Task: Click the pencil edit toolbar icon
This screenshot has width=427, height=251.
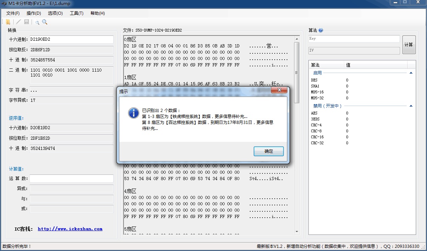Action: [19, 22]
